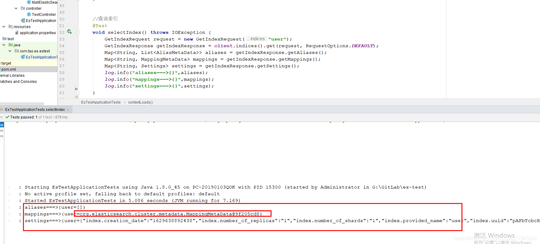Collapse the com.tao.es.estest package node
The width and height of the screenshot is (540, 244).
10,51
